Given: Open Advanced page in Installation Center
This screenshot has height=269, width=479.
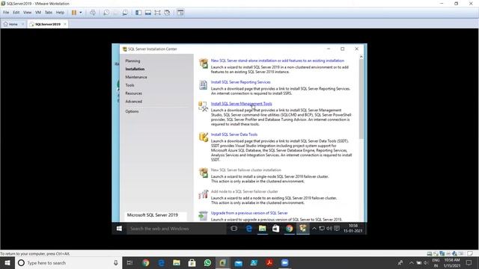Looking at the screenshot, I should coord(133,102).
